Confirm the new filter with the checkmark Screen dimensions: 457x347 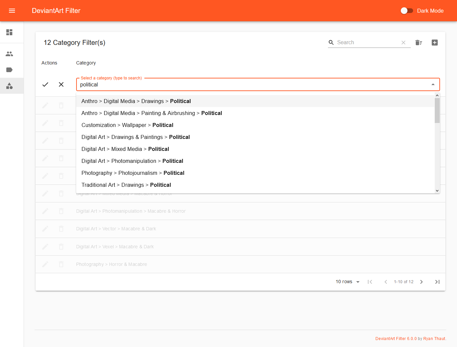(x=45, y=84)
